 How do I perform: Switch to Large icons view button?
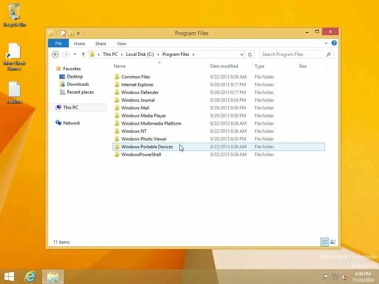333,242
